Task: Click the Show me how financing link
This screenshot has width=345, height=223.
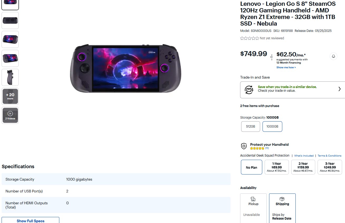Action: click(286, 67)
